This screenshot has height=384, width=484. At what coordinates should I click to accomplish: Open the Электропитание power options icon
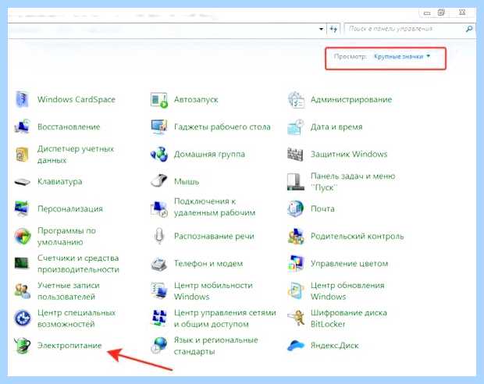[x=22, y=346]
